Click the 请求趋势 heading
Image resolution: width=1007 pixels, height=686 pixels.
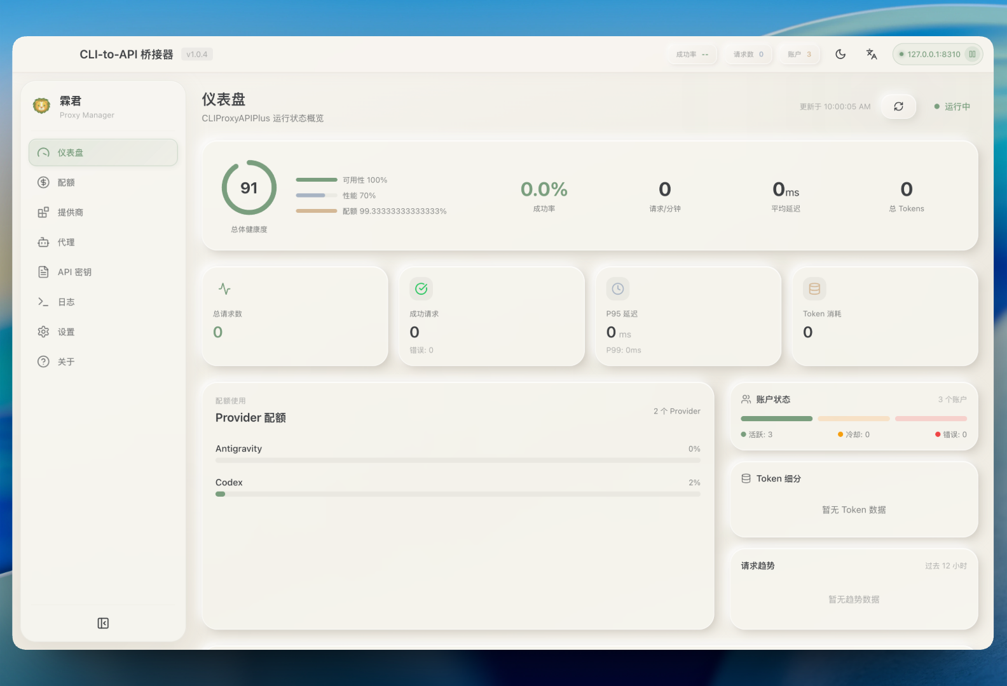coord(758,566)
